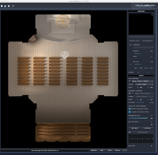Toggle Consider Microphone Offset On switch

130,112
